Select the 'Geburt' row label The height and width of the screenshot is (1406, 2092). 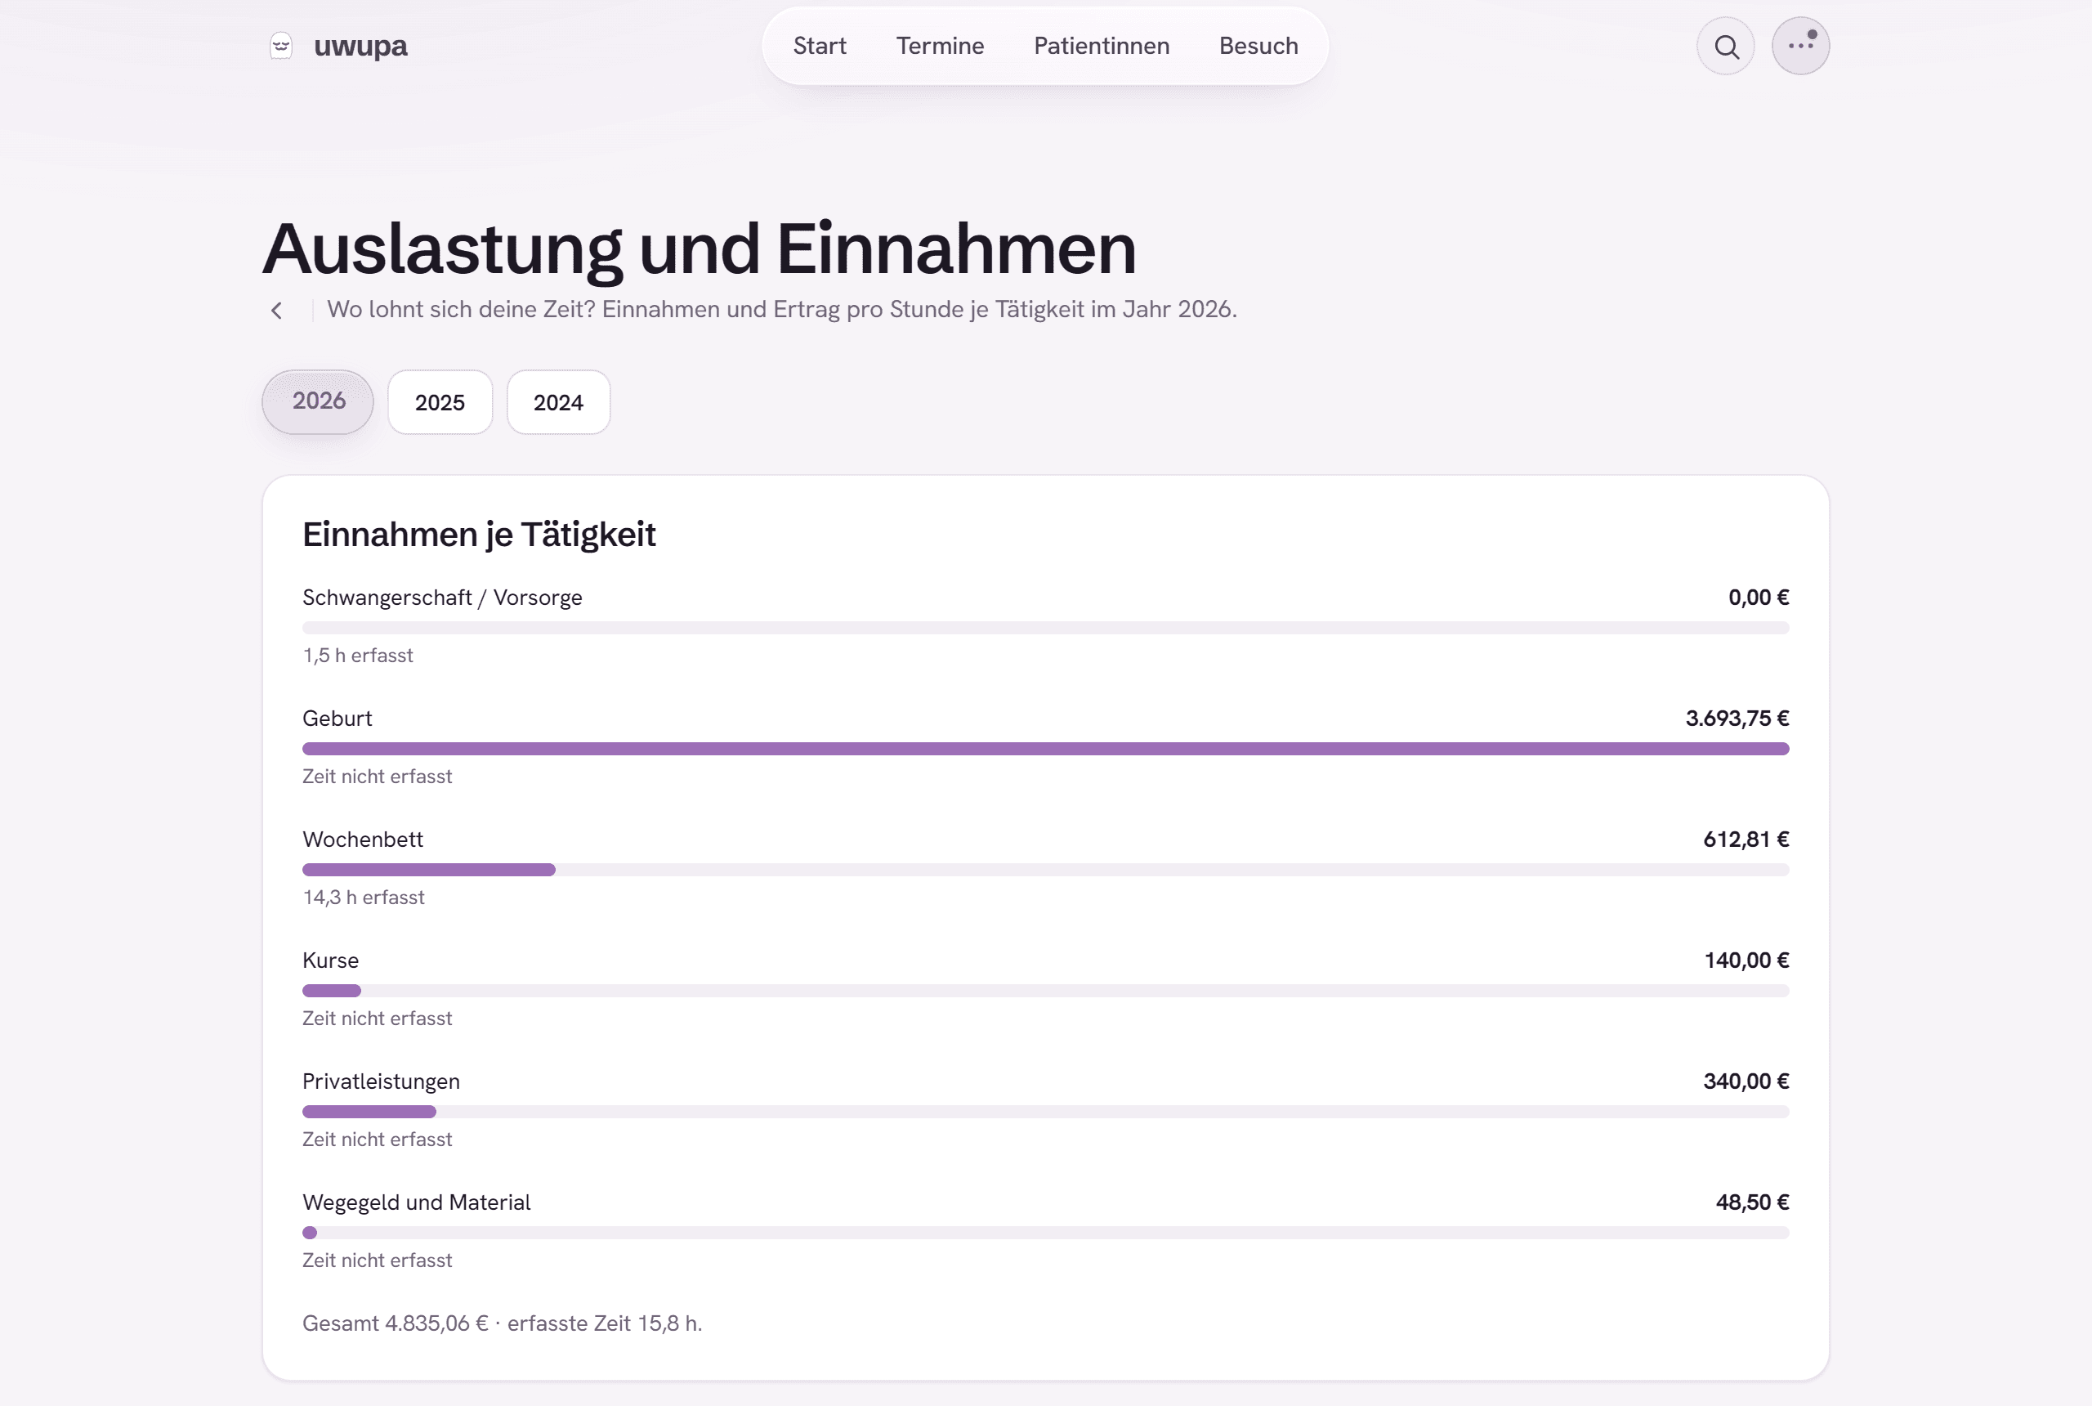[337, 719]
